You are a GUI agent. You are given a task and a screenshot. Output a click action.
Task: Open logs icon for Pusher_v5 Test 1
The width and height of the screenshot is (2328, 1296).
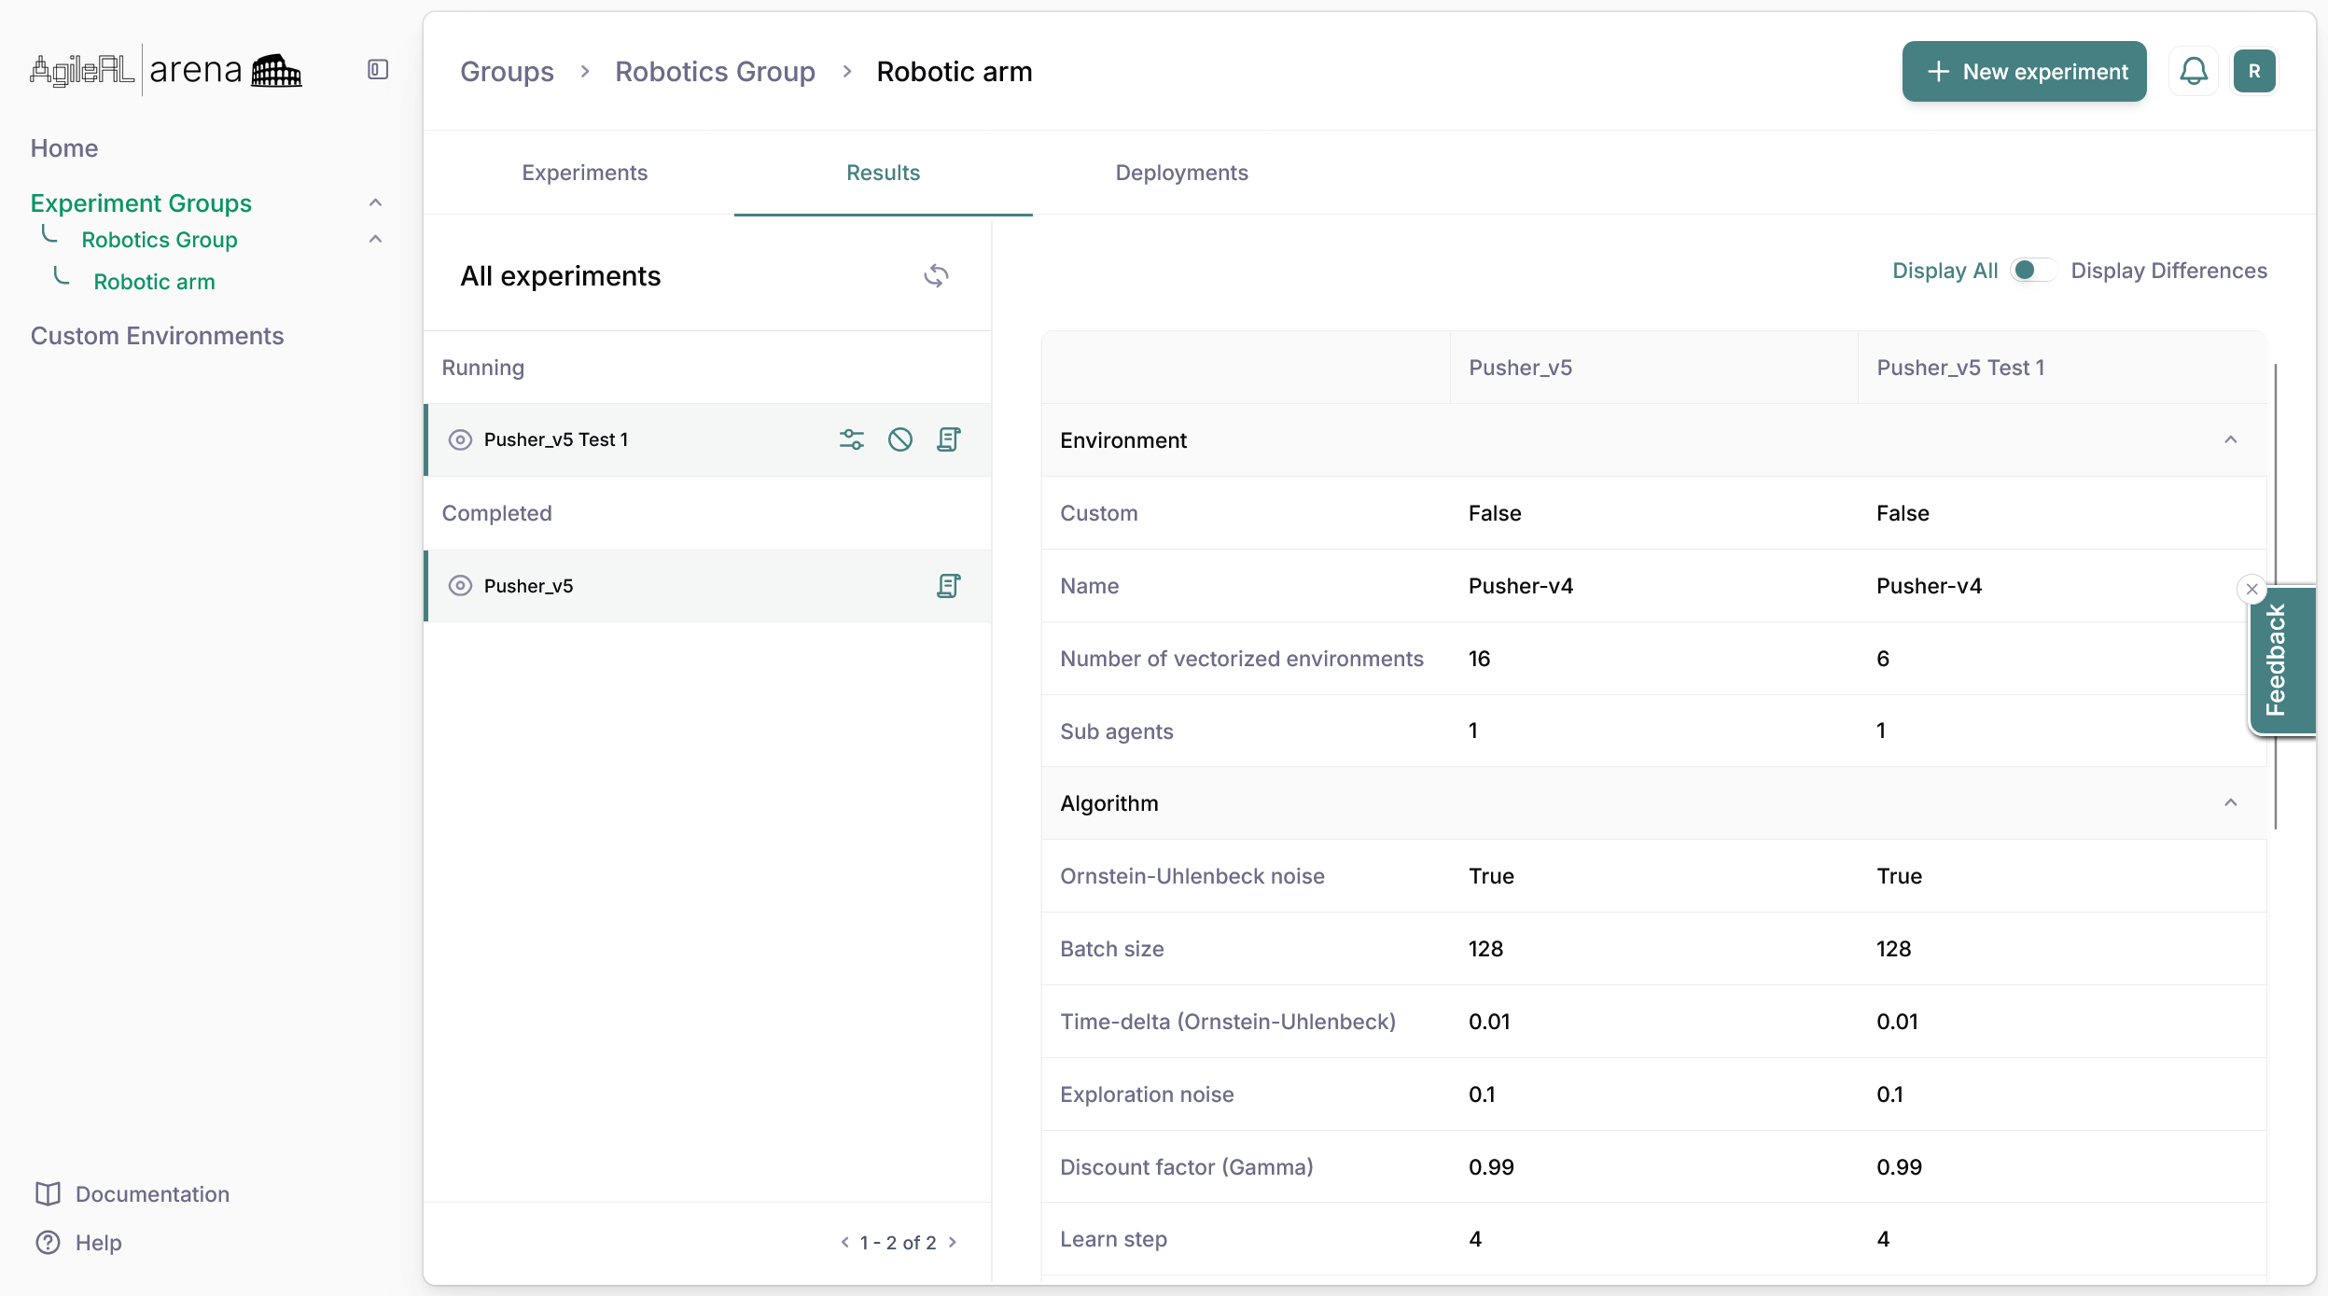(x=948, y=439)
